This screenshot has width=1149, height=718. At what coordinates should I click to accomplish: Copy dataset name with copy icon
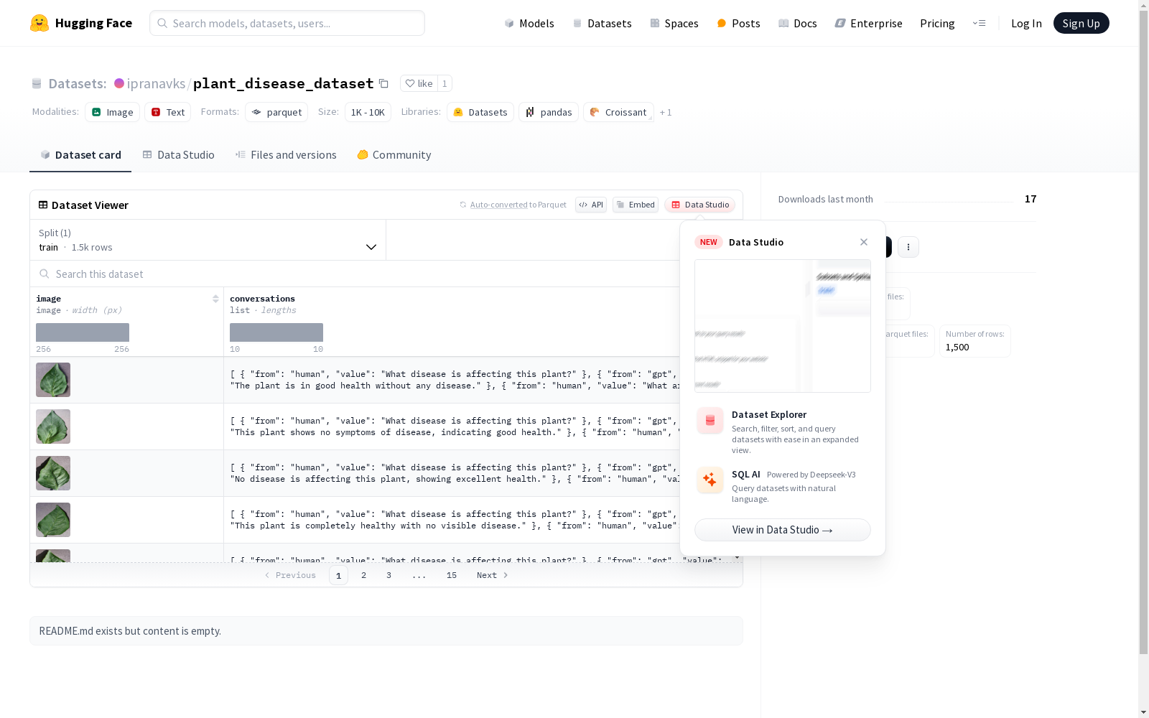383,83
